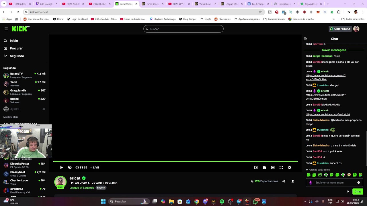Jump to new messages via Novas mensagens
This screenshot has width=367, height=206.
[x=334, y=50]
